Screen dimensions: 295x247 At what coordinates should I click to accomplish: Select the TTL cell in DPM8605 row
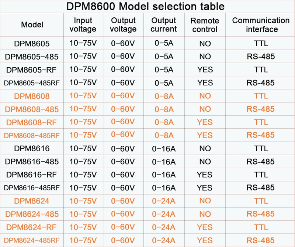tap(261, 44)
